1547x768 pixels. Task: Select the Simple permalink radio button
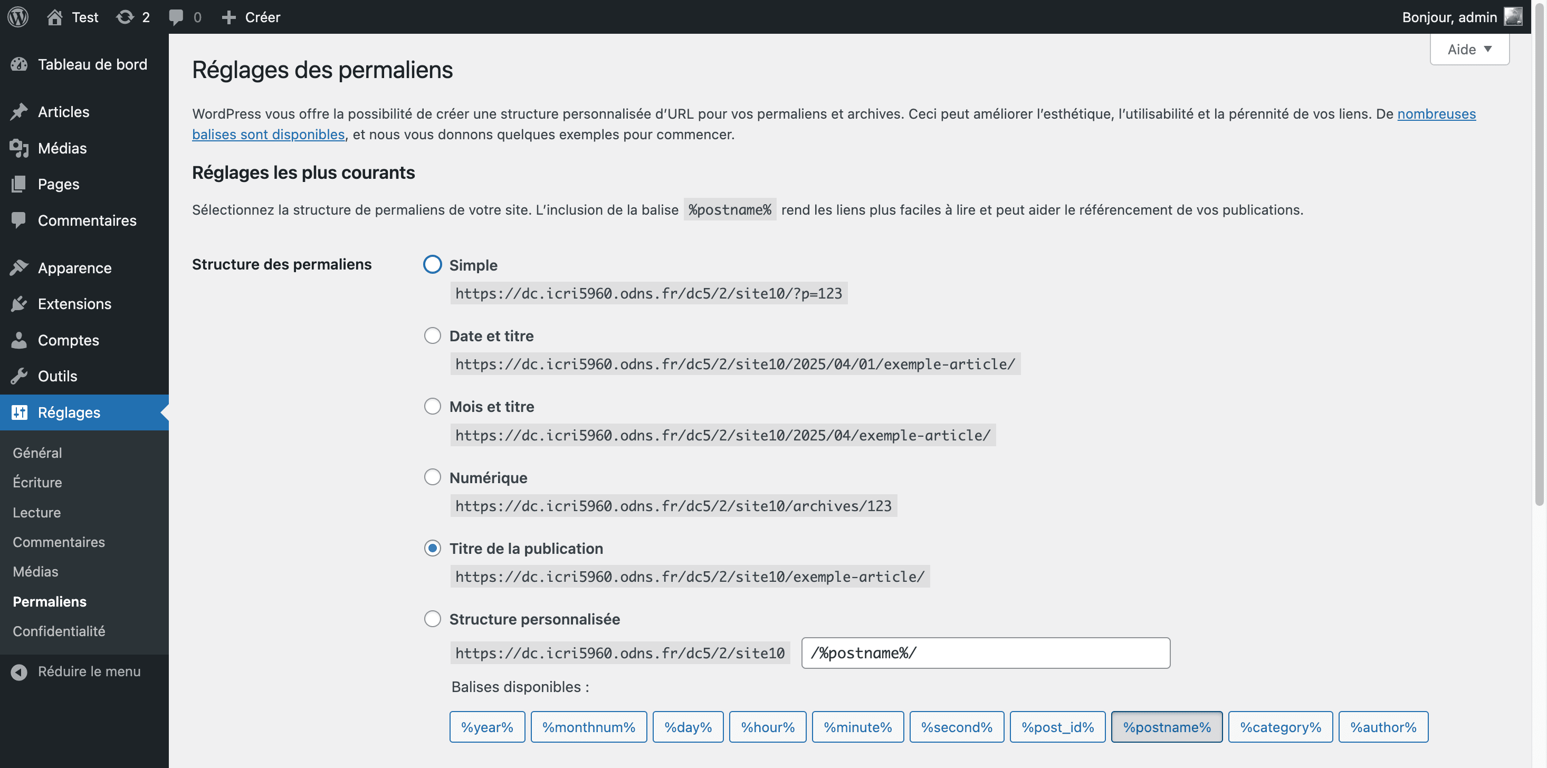point(433,264)
